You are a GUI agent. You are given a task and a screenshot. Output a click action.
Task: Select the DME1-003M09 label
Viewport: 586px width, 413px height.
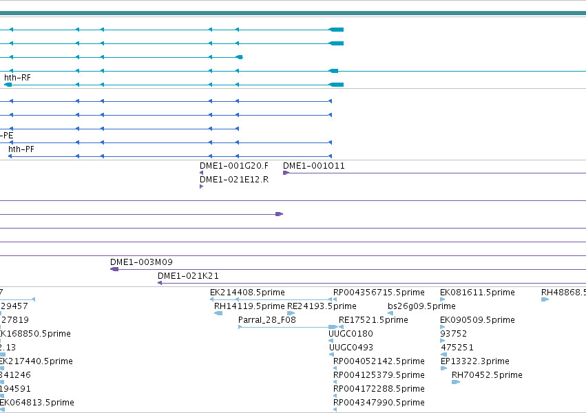[x=141, y=262]
